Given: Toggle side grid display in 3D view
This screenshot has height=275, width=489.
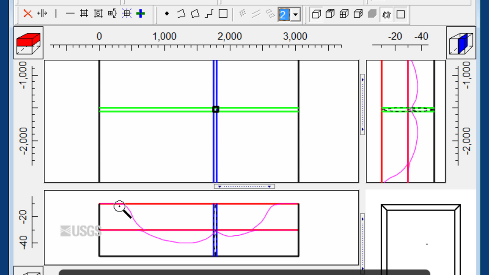Looking at the screenshot, I should (358, 14).
